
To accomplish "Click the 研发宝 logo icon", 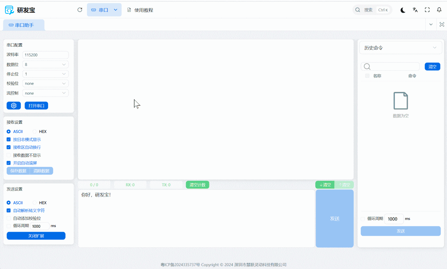I will 10,10.
